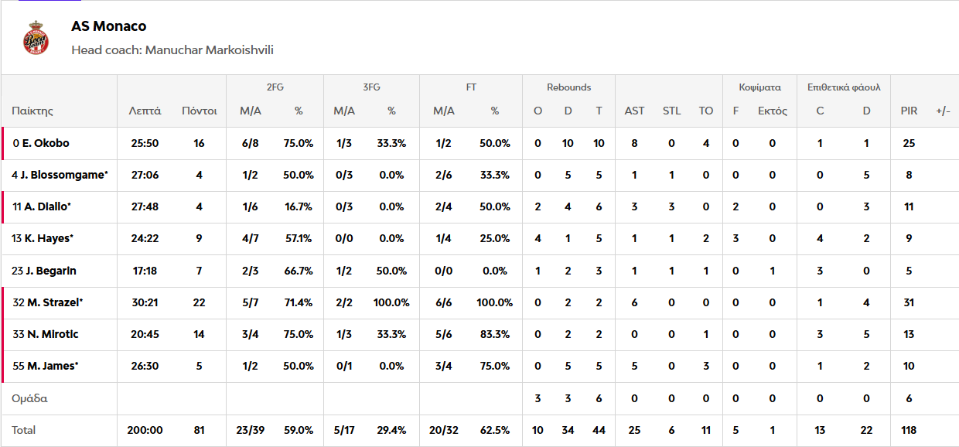
Task: Click the Παίκτης column header
Action: pos(32,111)
